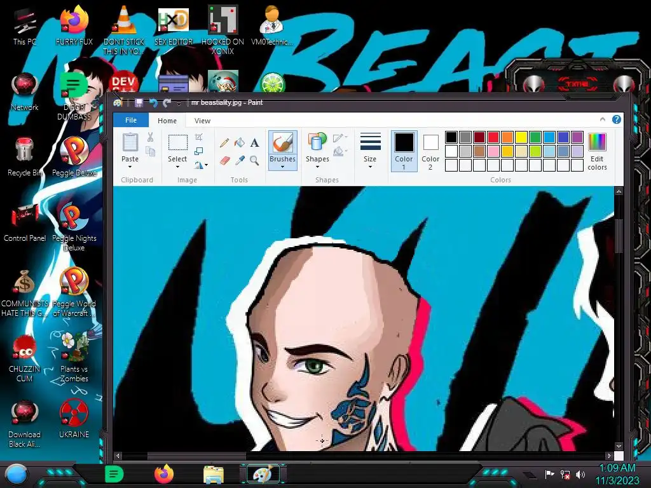The image size is (651, 488).
Task: Open Plants vs Zombies desktop icon
Action: coord(74,357)
